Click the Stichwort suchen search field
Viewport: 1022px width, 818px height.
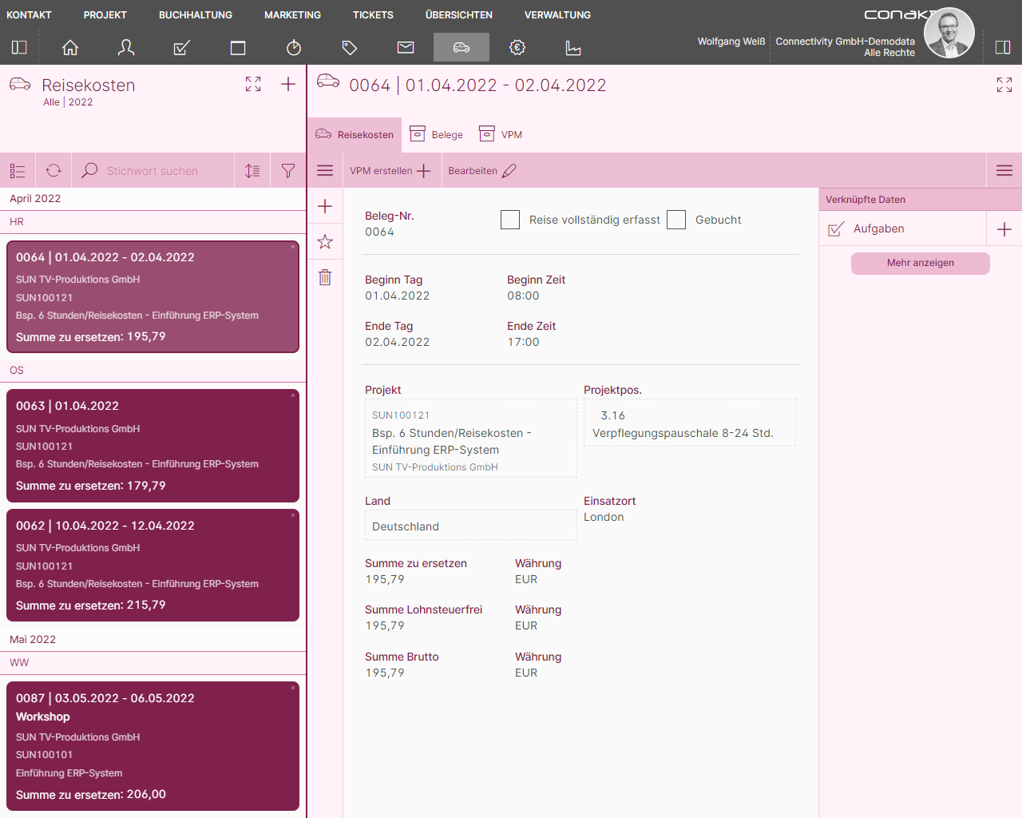[x=153, y=171]
